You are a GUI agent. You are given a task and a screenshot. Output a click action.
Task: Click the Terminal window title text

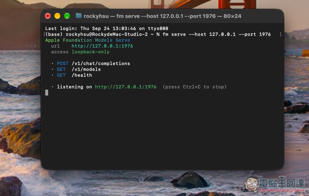(x=162, y=16)
